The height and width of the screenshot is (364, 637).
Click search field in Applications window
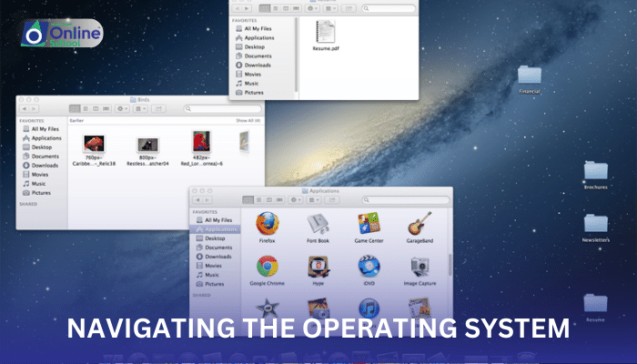click(x=406, y=200)
